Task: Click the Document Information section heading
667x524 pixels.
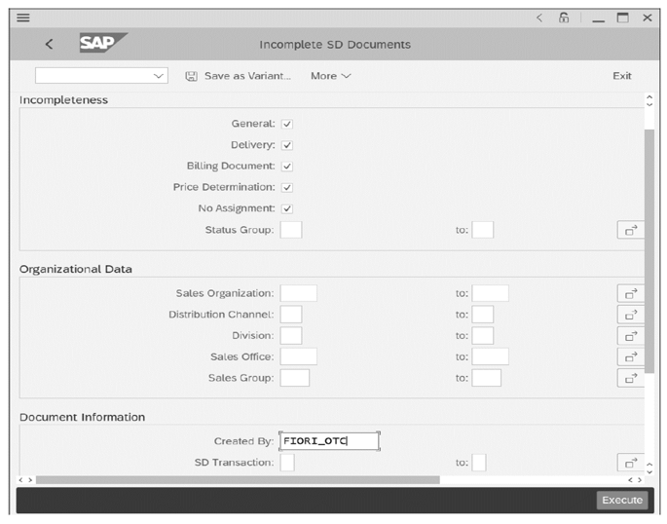Action: point(82,417)
